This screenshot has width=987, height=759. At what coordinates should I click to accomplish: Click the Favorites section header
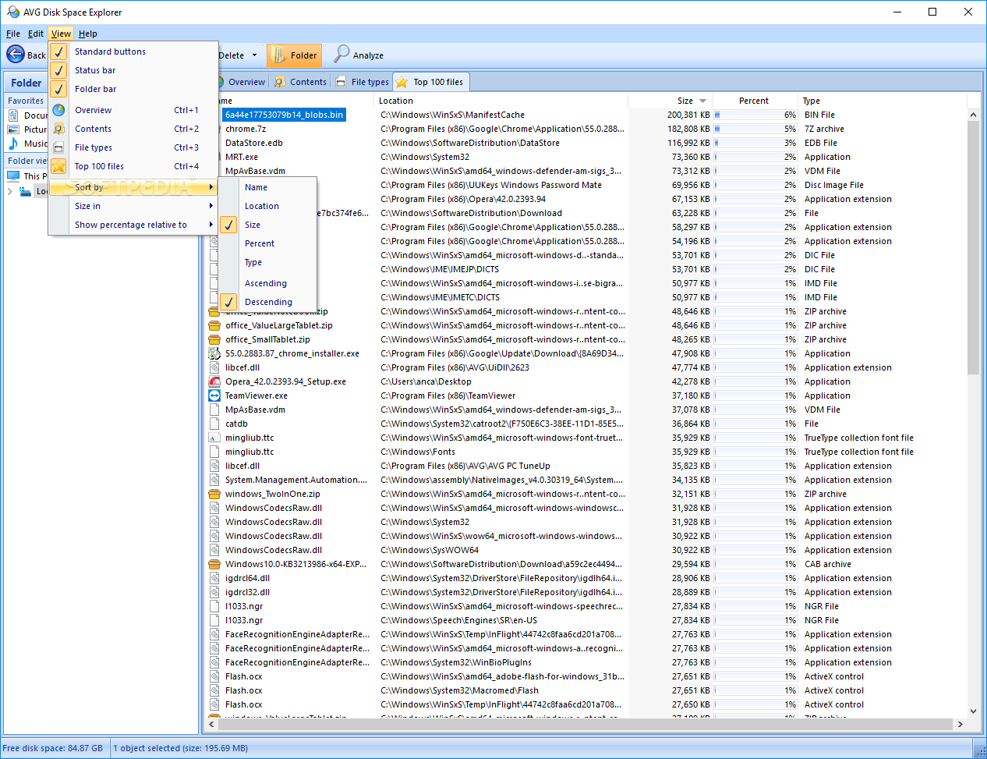click(x=26, y=101)
